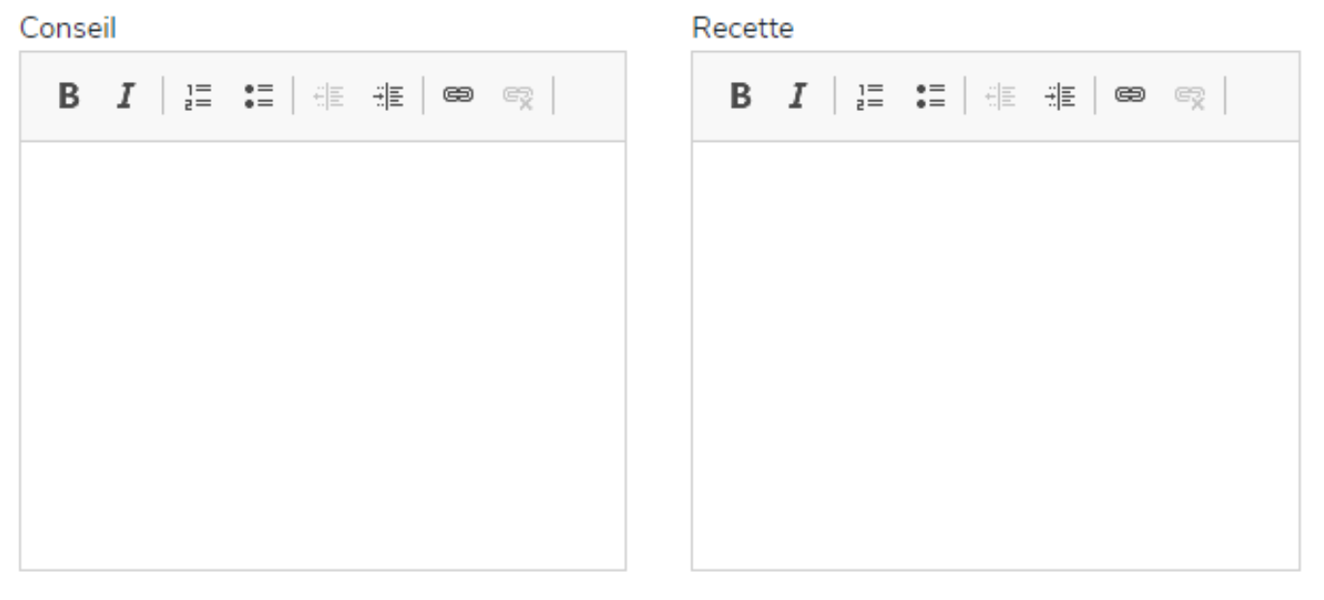Remove link in the Conseil editor

click(518, 95)
